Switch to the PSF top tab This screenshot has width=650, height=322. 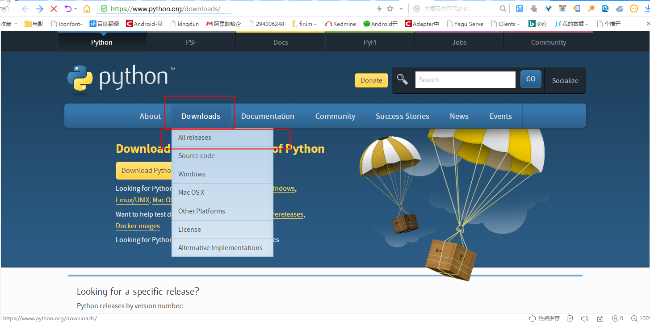pos(191,42)
